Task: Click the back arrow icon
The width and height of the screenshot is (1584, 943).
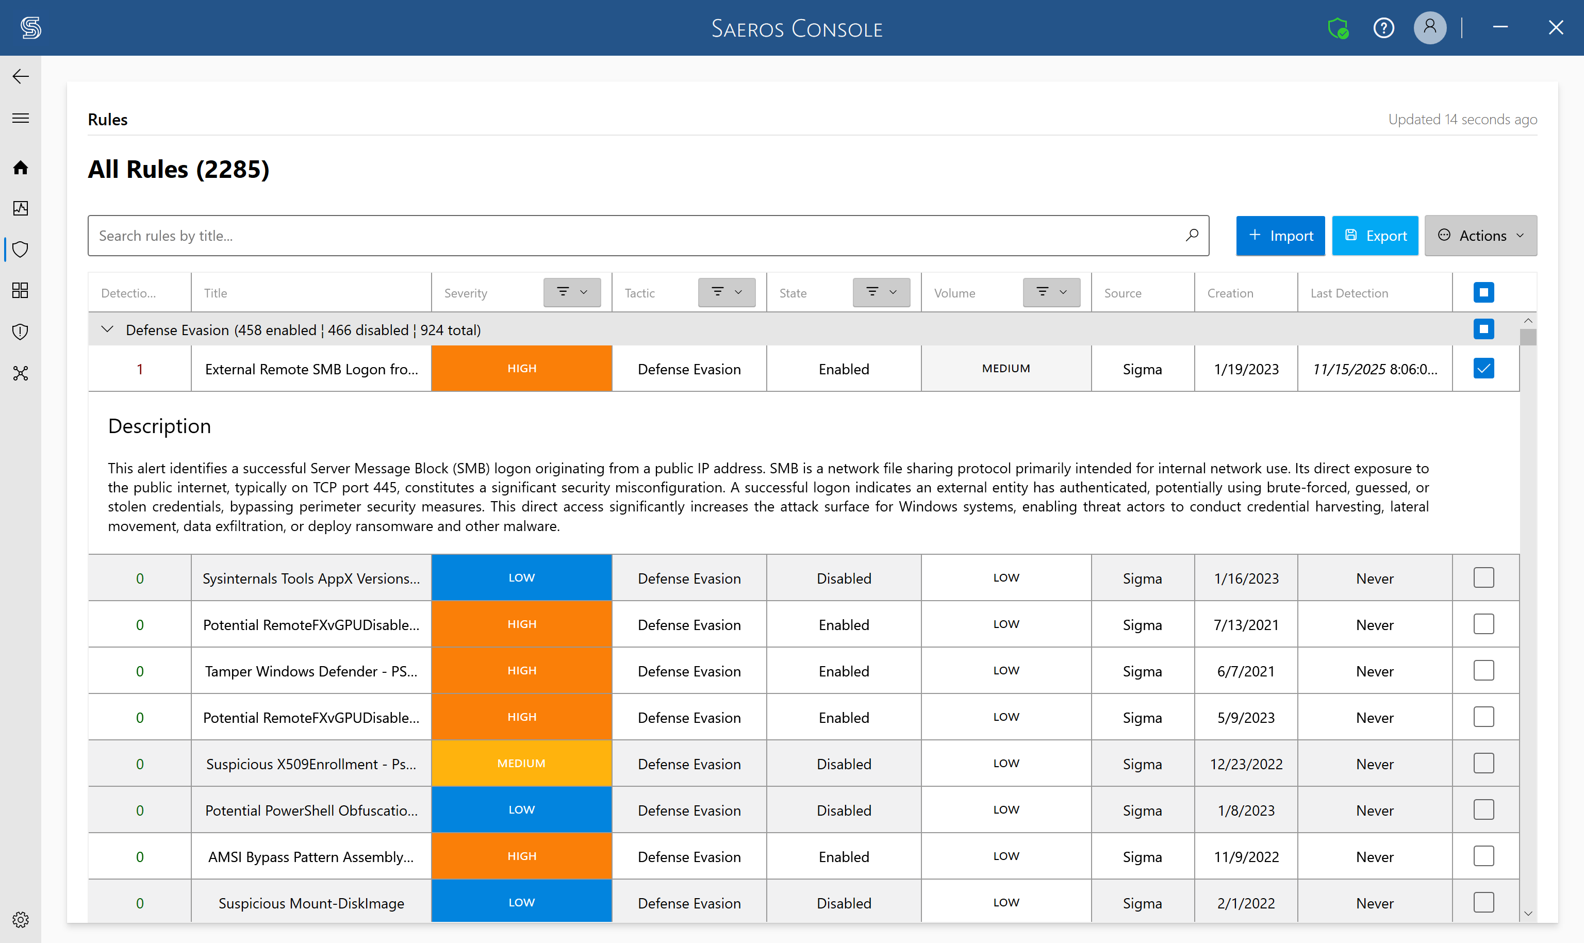Action: 20,76
